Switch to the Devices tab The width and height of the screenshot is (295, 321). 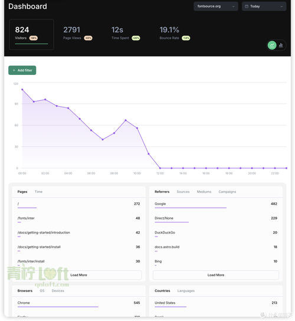58,291
